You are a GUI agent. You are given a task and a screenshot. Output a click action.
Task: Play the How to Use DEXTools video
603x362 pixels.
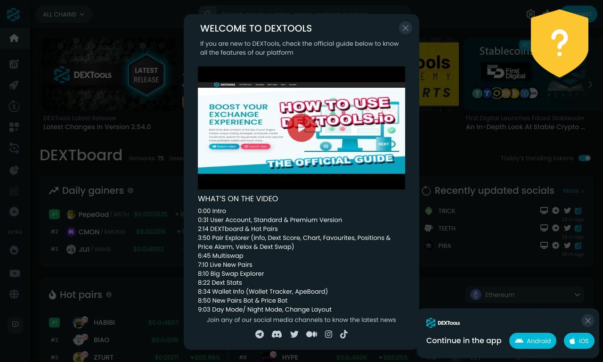301,128
